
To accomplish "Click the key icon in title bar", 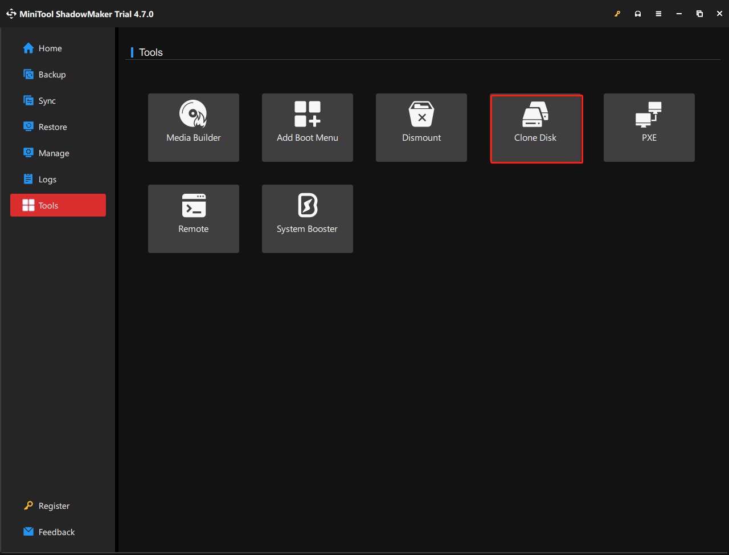I will click(x=617, y=14).
